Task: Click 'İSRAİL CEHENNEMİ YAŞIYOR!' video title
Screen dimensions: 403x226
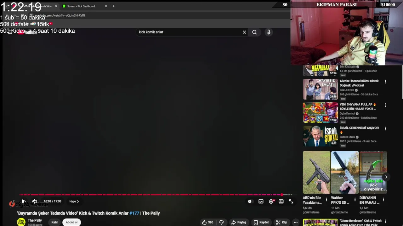Action: coord(359,128)
